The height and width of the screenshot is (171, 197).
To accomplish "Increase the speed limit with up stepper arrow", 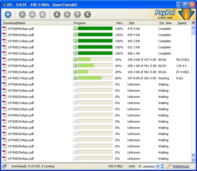I will click(162, 165).
